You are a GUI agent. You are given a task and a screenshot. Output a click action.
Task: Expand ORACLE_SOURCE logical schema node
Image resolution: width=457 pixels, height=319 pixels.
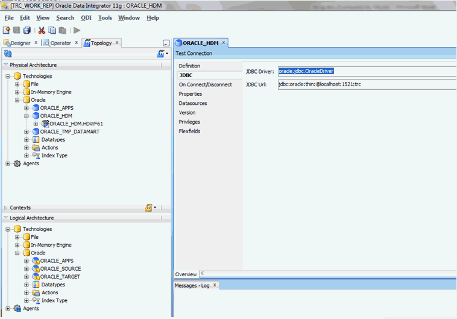[27, 269]
